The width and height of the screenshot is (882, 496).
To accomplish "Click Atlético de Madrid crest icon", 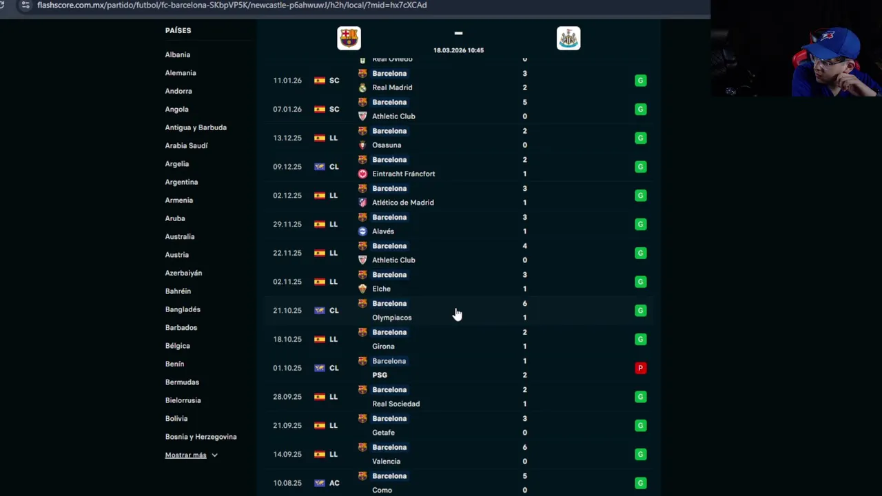I will coord(362,203).
